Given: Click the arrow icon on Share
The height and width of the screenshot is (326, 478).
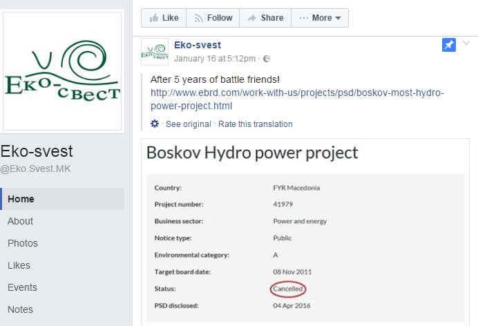Looking at the screenshot, I should click(252, 18).
